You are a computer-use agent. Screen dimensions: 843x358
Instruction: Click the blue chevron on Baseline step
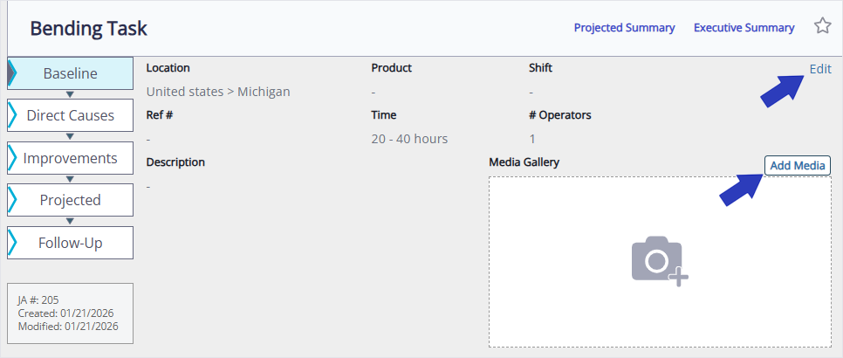tap(12, 73)
